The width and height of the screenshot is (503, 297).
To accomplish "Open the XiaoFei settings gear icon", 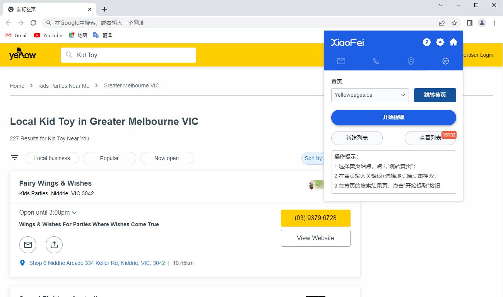I will pyautogui.click(x=440, y=42).
